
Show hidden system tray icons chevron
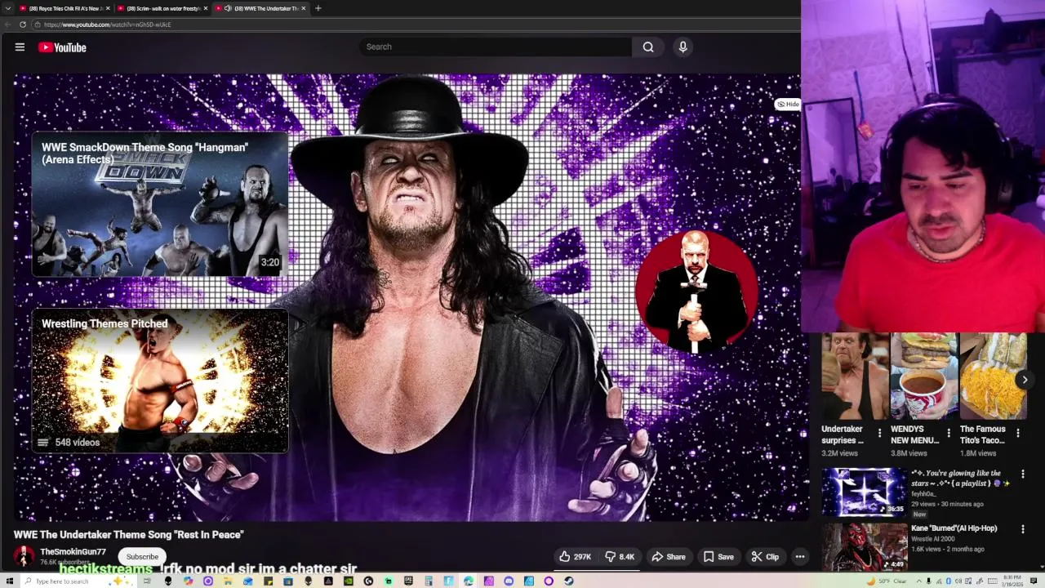tap(919, 581)
